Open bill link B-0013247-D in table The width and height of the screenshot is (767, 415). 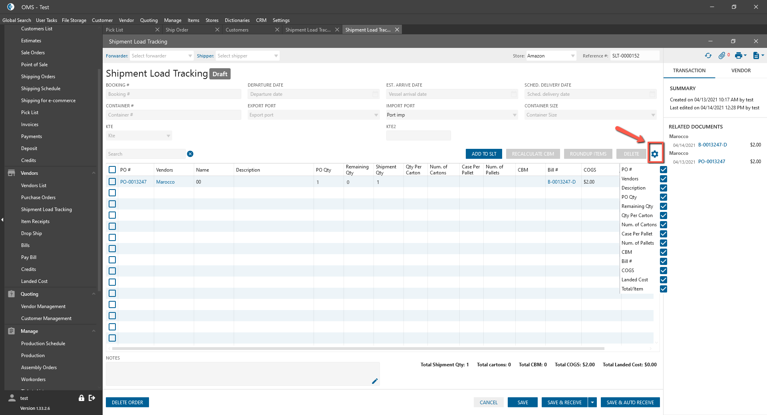[561, 182]
